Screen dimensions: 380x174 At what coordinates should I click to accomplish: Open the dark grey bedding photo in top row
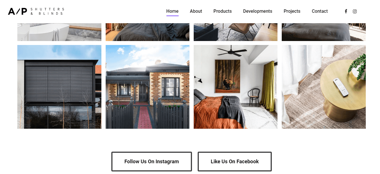tap(147, 32)
